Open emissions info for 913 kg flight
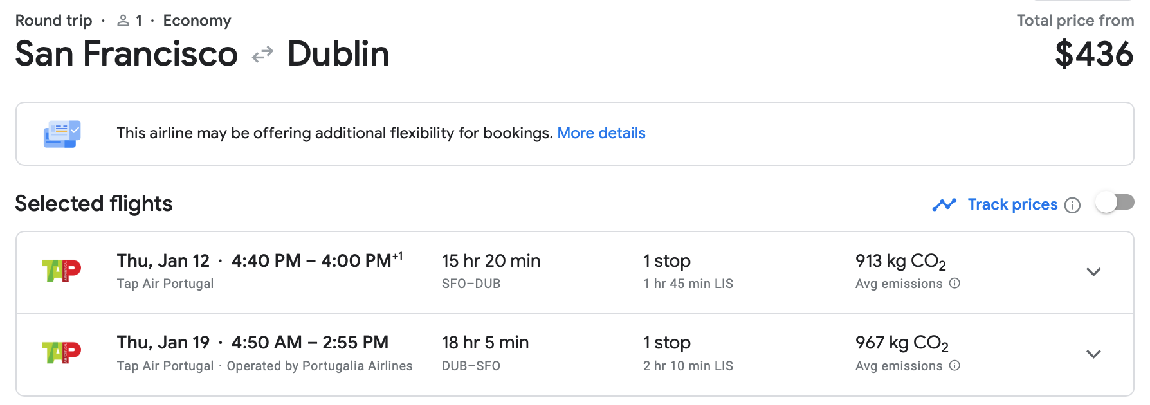This screenshot has width=1150, height=405. pyautogui.click(x=954, y=283)
